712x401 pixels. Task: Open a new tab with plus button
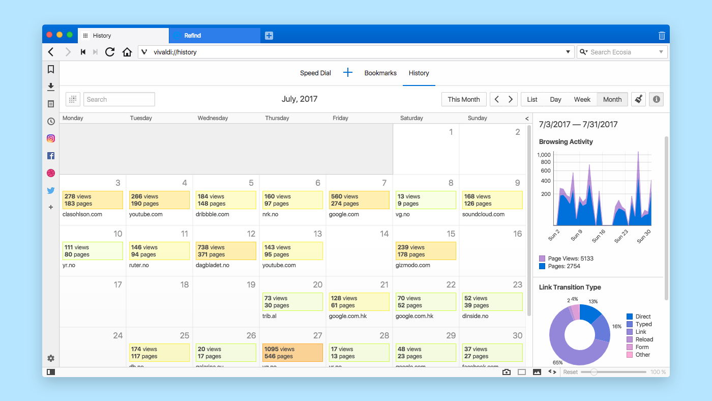point(269,36)
